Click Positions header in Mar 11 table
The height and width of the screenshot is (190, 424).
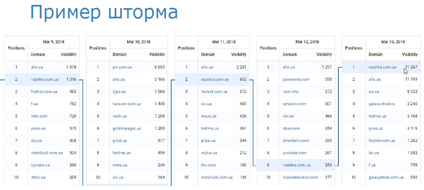pyautogui.click(x=186, y=48)
